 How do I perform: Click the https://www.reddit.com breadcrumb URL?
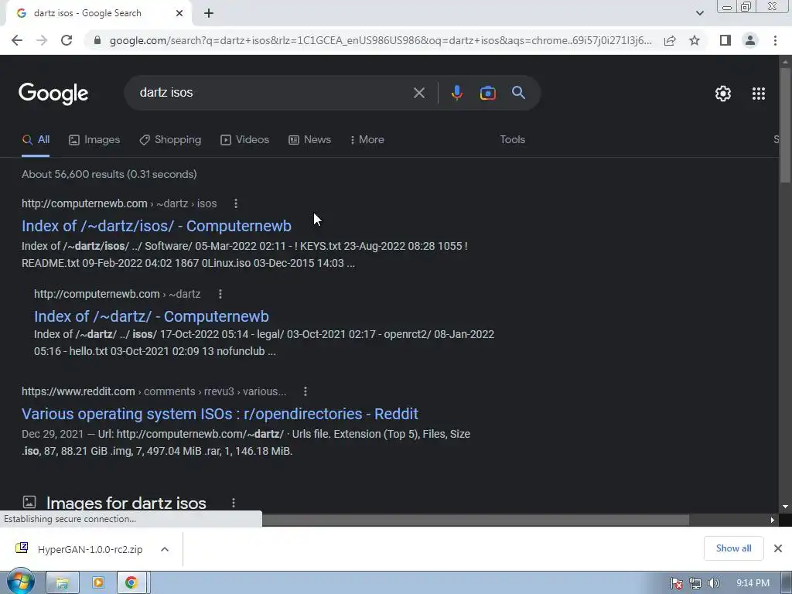coord(78,391)
